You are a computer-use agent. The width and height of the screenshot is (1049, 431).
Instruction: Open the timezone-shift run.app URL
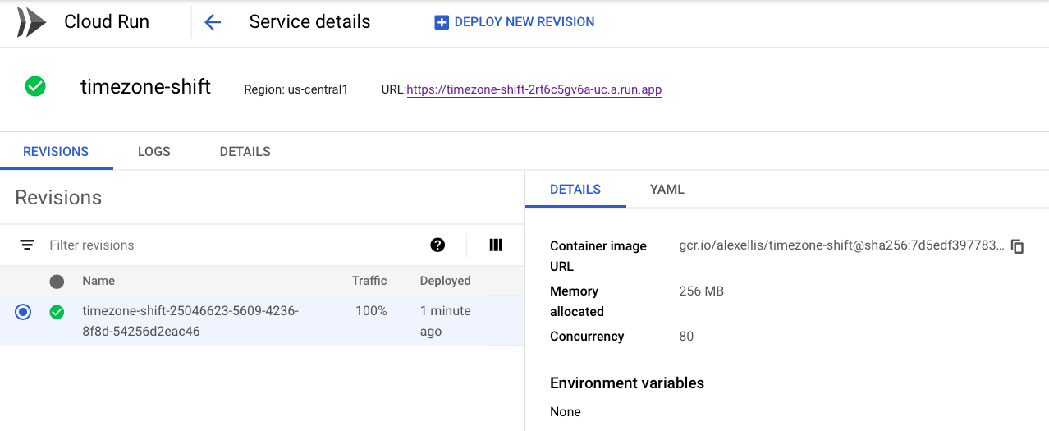click(x=534, y=89)
